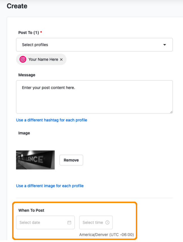Image resolution: width=183 pixels, height=242 pixels.
Task: Click into the Message text area
Action: [x=94, y=97]
